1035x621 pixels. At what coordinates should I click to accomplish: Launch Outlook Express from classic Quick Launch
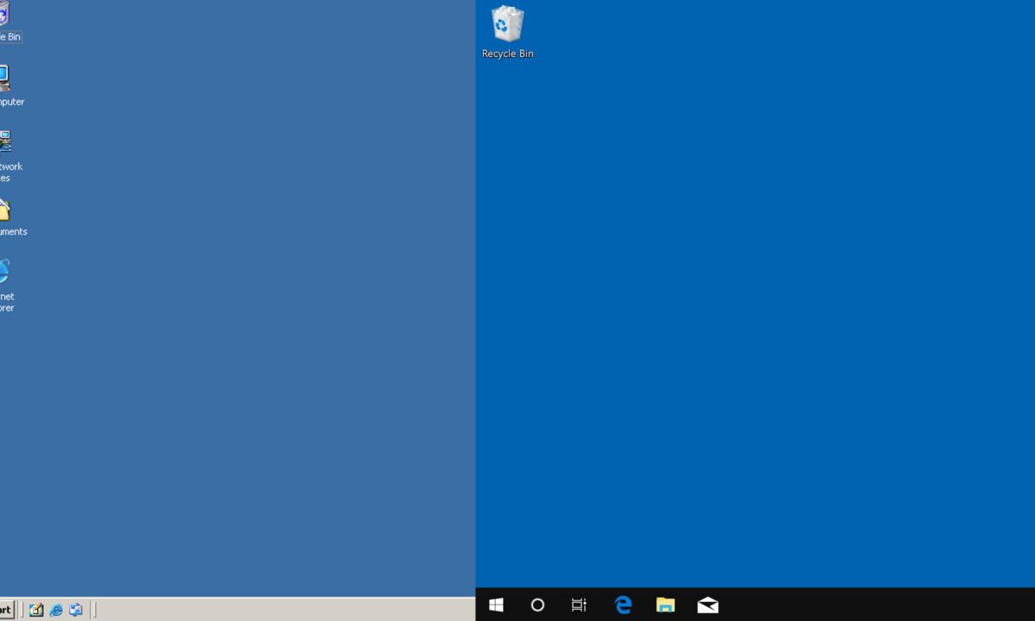pyautogui.click(x=76, y=610)
